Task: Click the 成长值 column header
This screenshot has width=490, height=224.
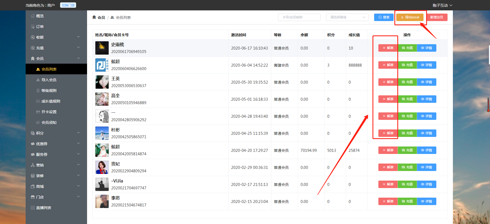Action: click(x=354, y=35)
